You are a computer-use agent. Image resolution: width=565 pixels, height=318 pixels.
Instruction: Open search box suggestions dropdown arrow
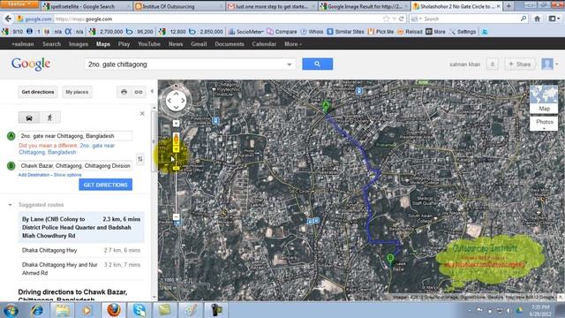[x=289, y=64]
